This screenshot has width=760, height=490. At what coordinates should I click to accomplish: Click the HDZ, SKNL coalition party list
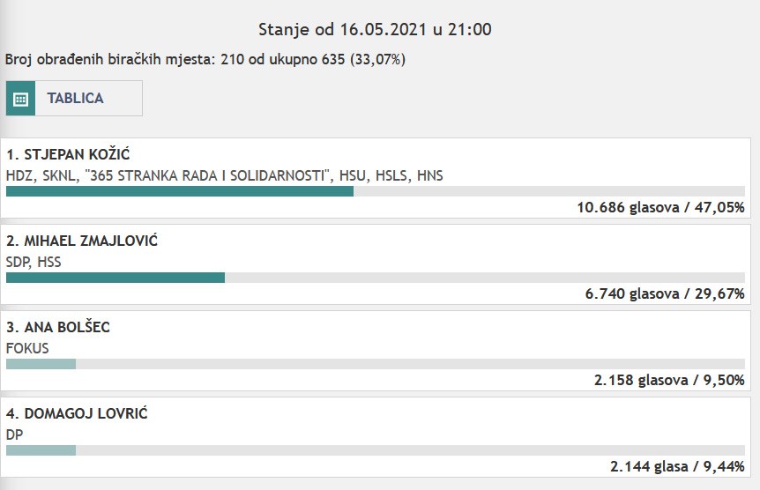click(225, 175)
